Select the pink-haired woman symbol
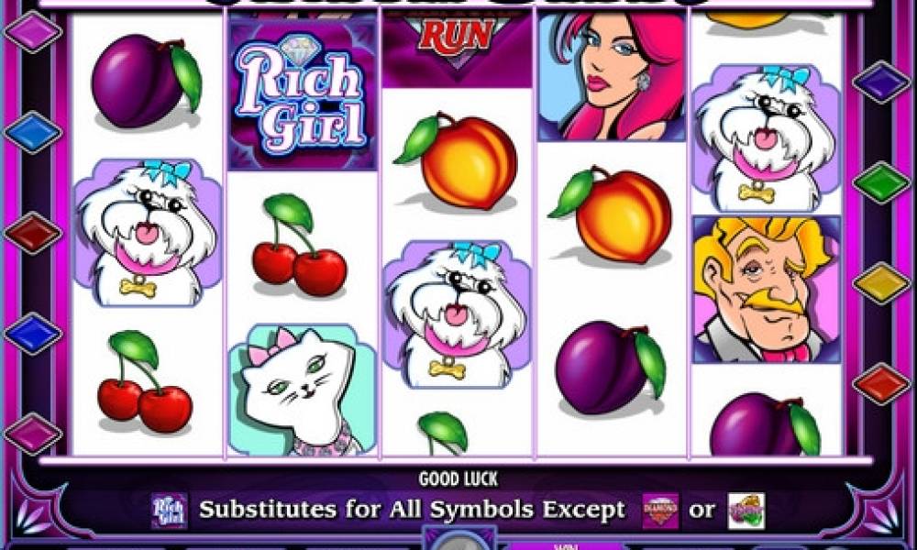917x550 pixels. [612, 77]
